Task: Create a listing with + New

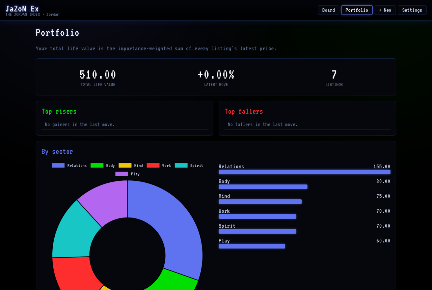Action: 385,10
